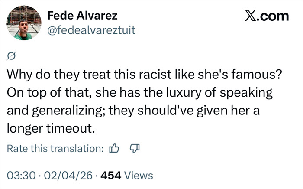Click the 03:30 post time

20,175
